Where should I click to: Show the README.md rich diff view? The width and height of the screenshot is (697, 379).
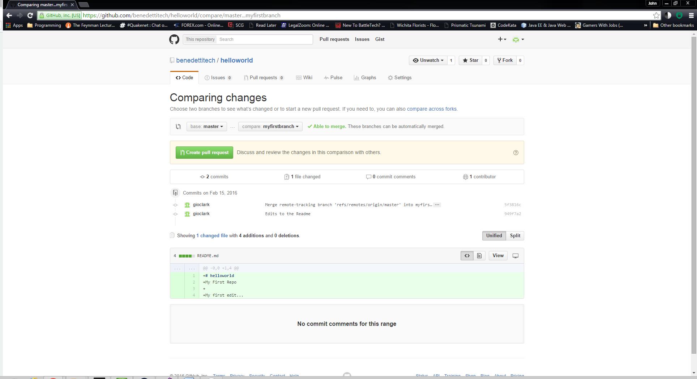coord(479,256)
